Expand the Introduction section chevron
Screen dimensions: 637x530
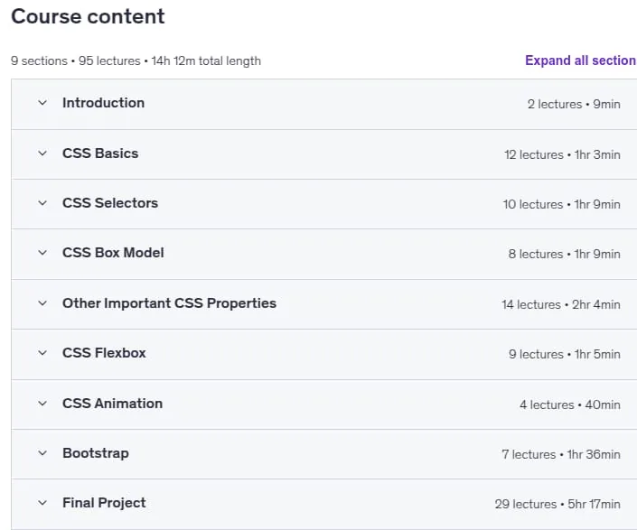pos(42,103)
